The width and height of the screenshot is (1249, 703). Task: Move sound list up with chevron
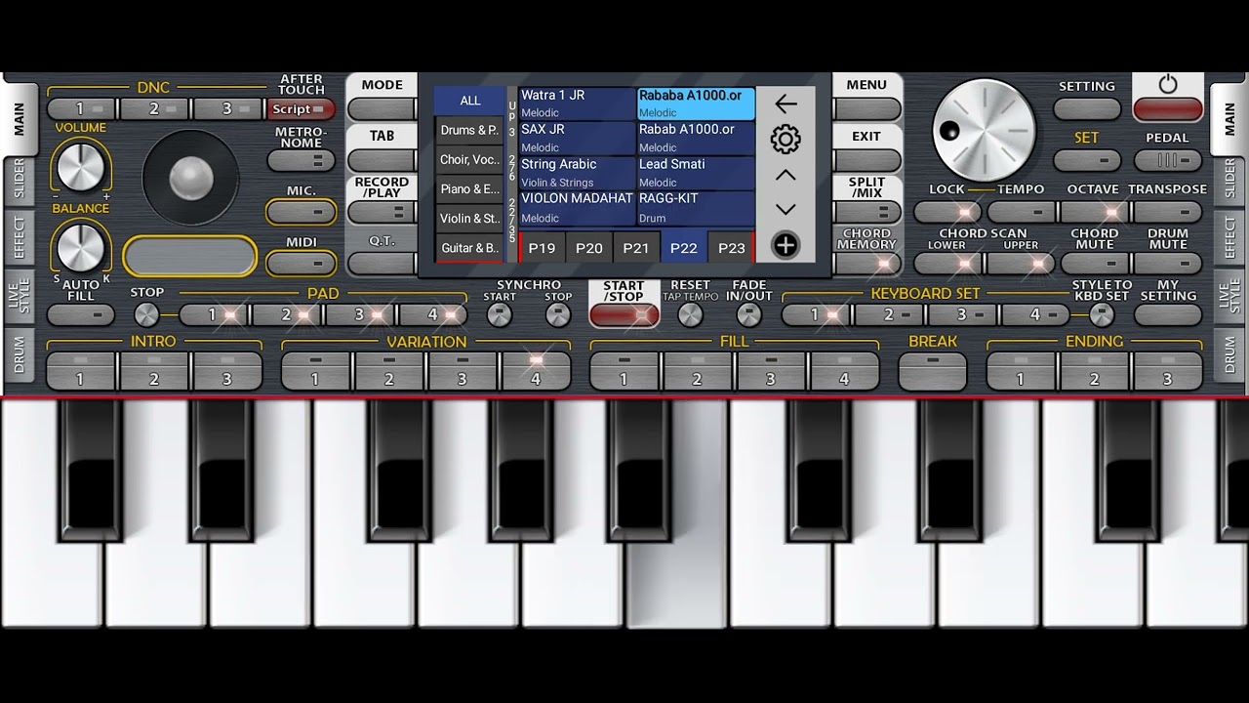pos(786,176)
